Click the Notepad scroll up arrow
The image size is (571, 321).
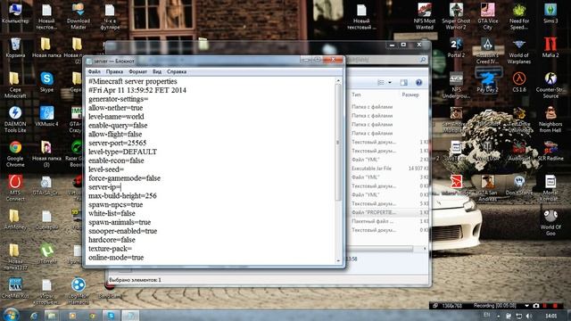(338, 80)
